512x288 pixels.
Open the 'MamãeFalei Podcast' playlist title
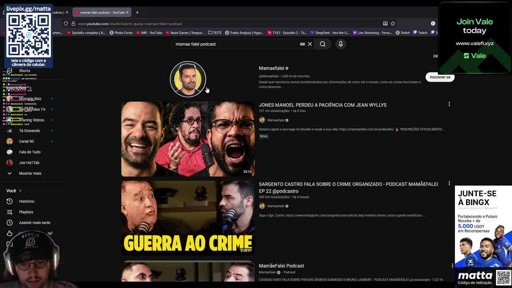pos(281,266)
